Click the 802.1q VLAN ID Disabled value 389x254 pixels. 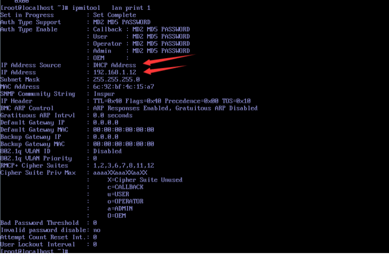tap(107, 151)
